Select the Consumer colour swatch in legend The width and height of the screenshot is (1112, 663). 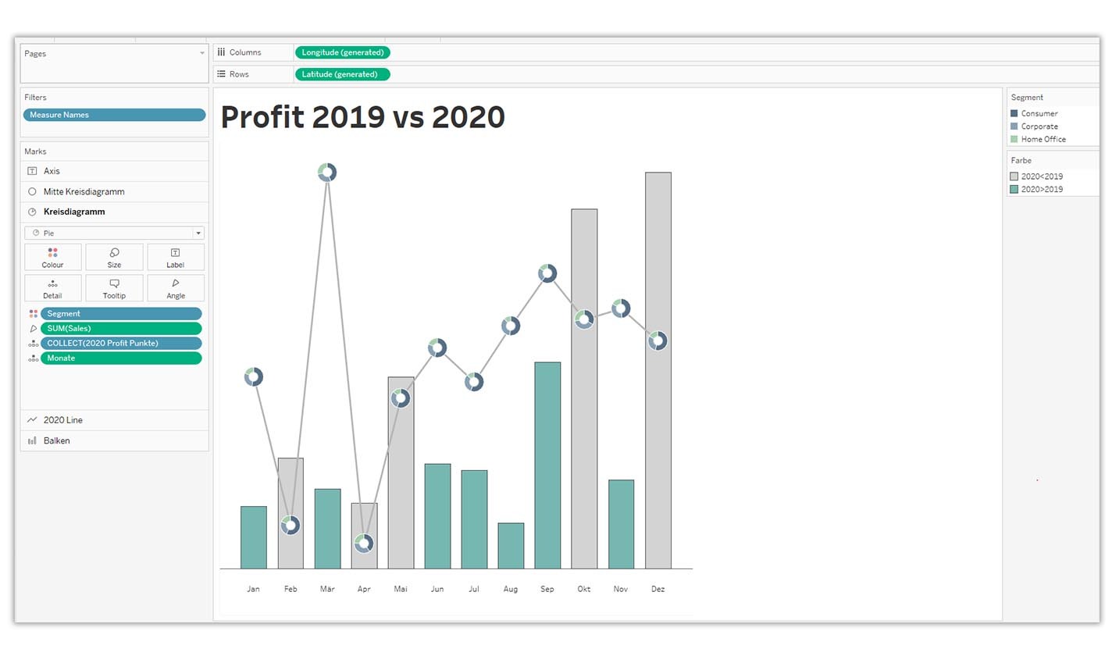(1014, 113)
